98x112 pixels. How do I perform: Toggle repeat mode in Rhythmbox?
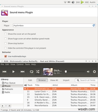coord(32,72)
